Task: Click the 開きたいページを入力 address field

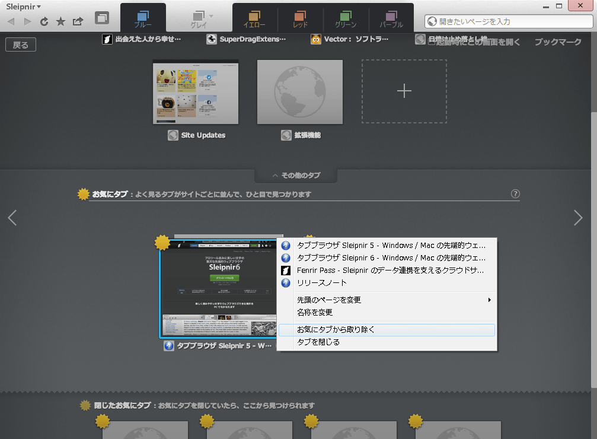Action: (509, 21)
